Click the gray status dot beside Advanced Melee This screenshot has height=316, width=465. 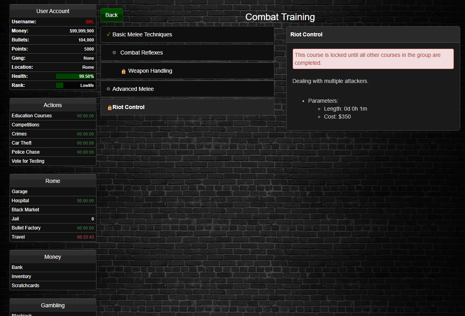point(108,89)
